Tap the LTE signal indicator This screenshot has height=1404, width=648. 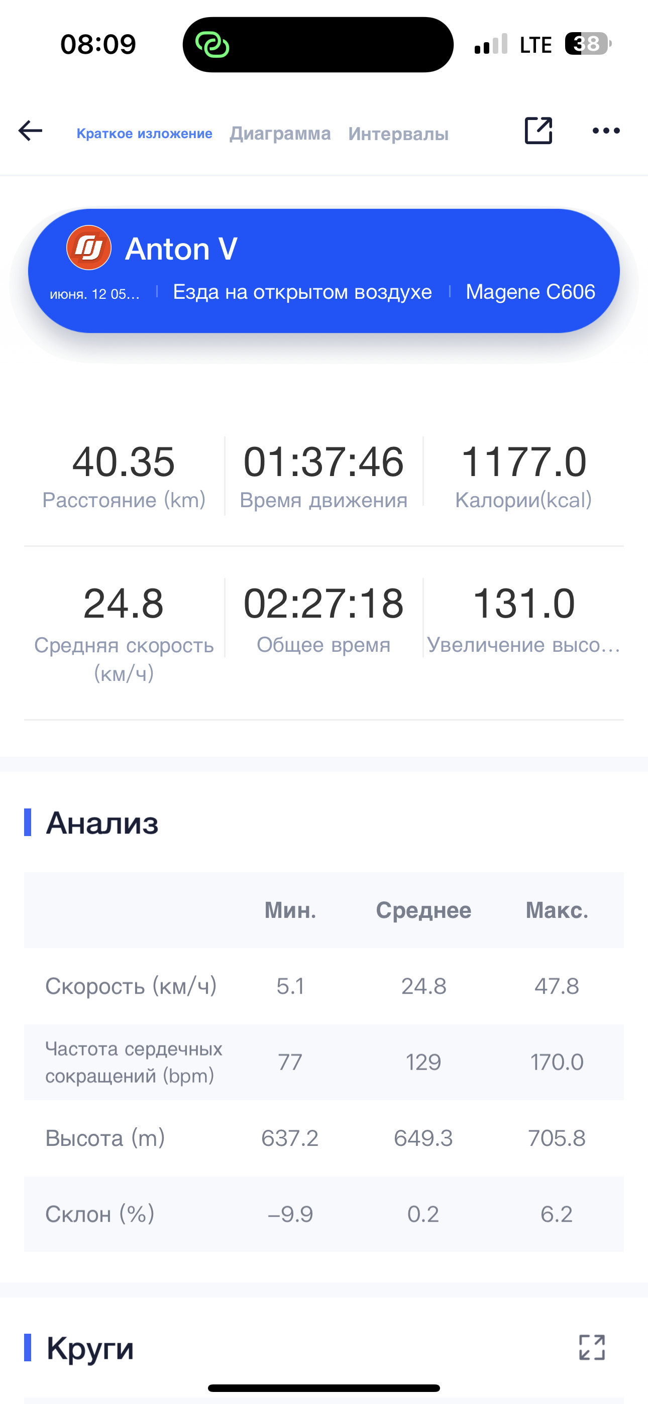tap(535, 45)
